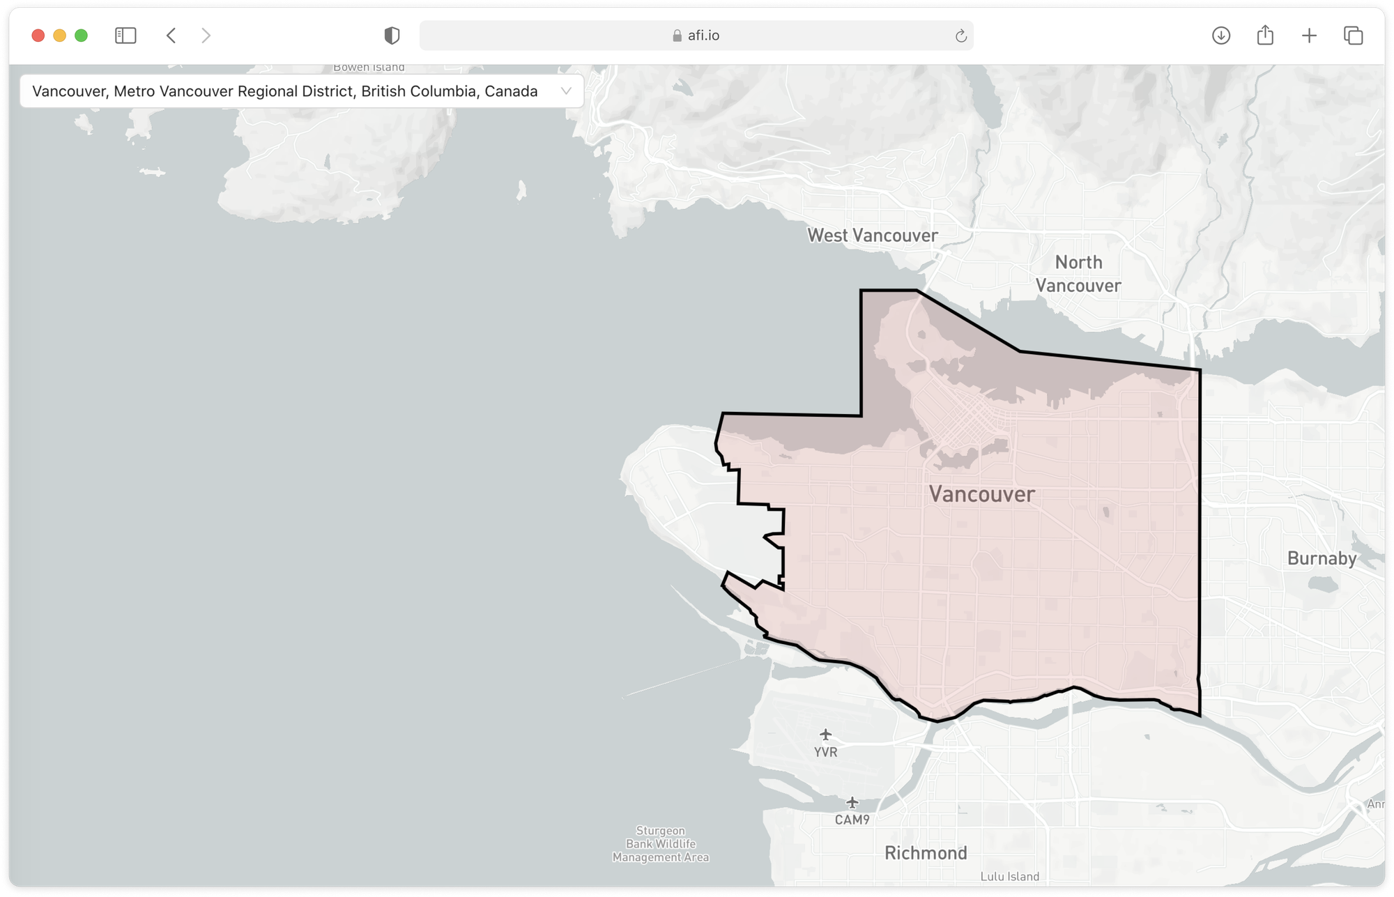Expand the Vancouver location dropdown chevron
The width and height of the screenshot is (1394, 897).
click(566, 91)
